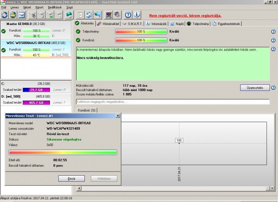The height and width of the screenshot is (202, 278).
Task: Click disk icon with magnifying glass
Action: 59,15
